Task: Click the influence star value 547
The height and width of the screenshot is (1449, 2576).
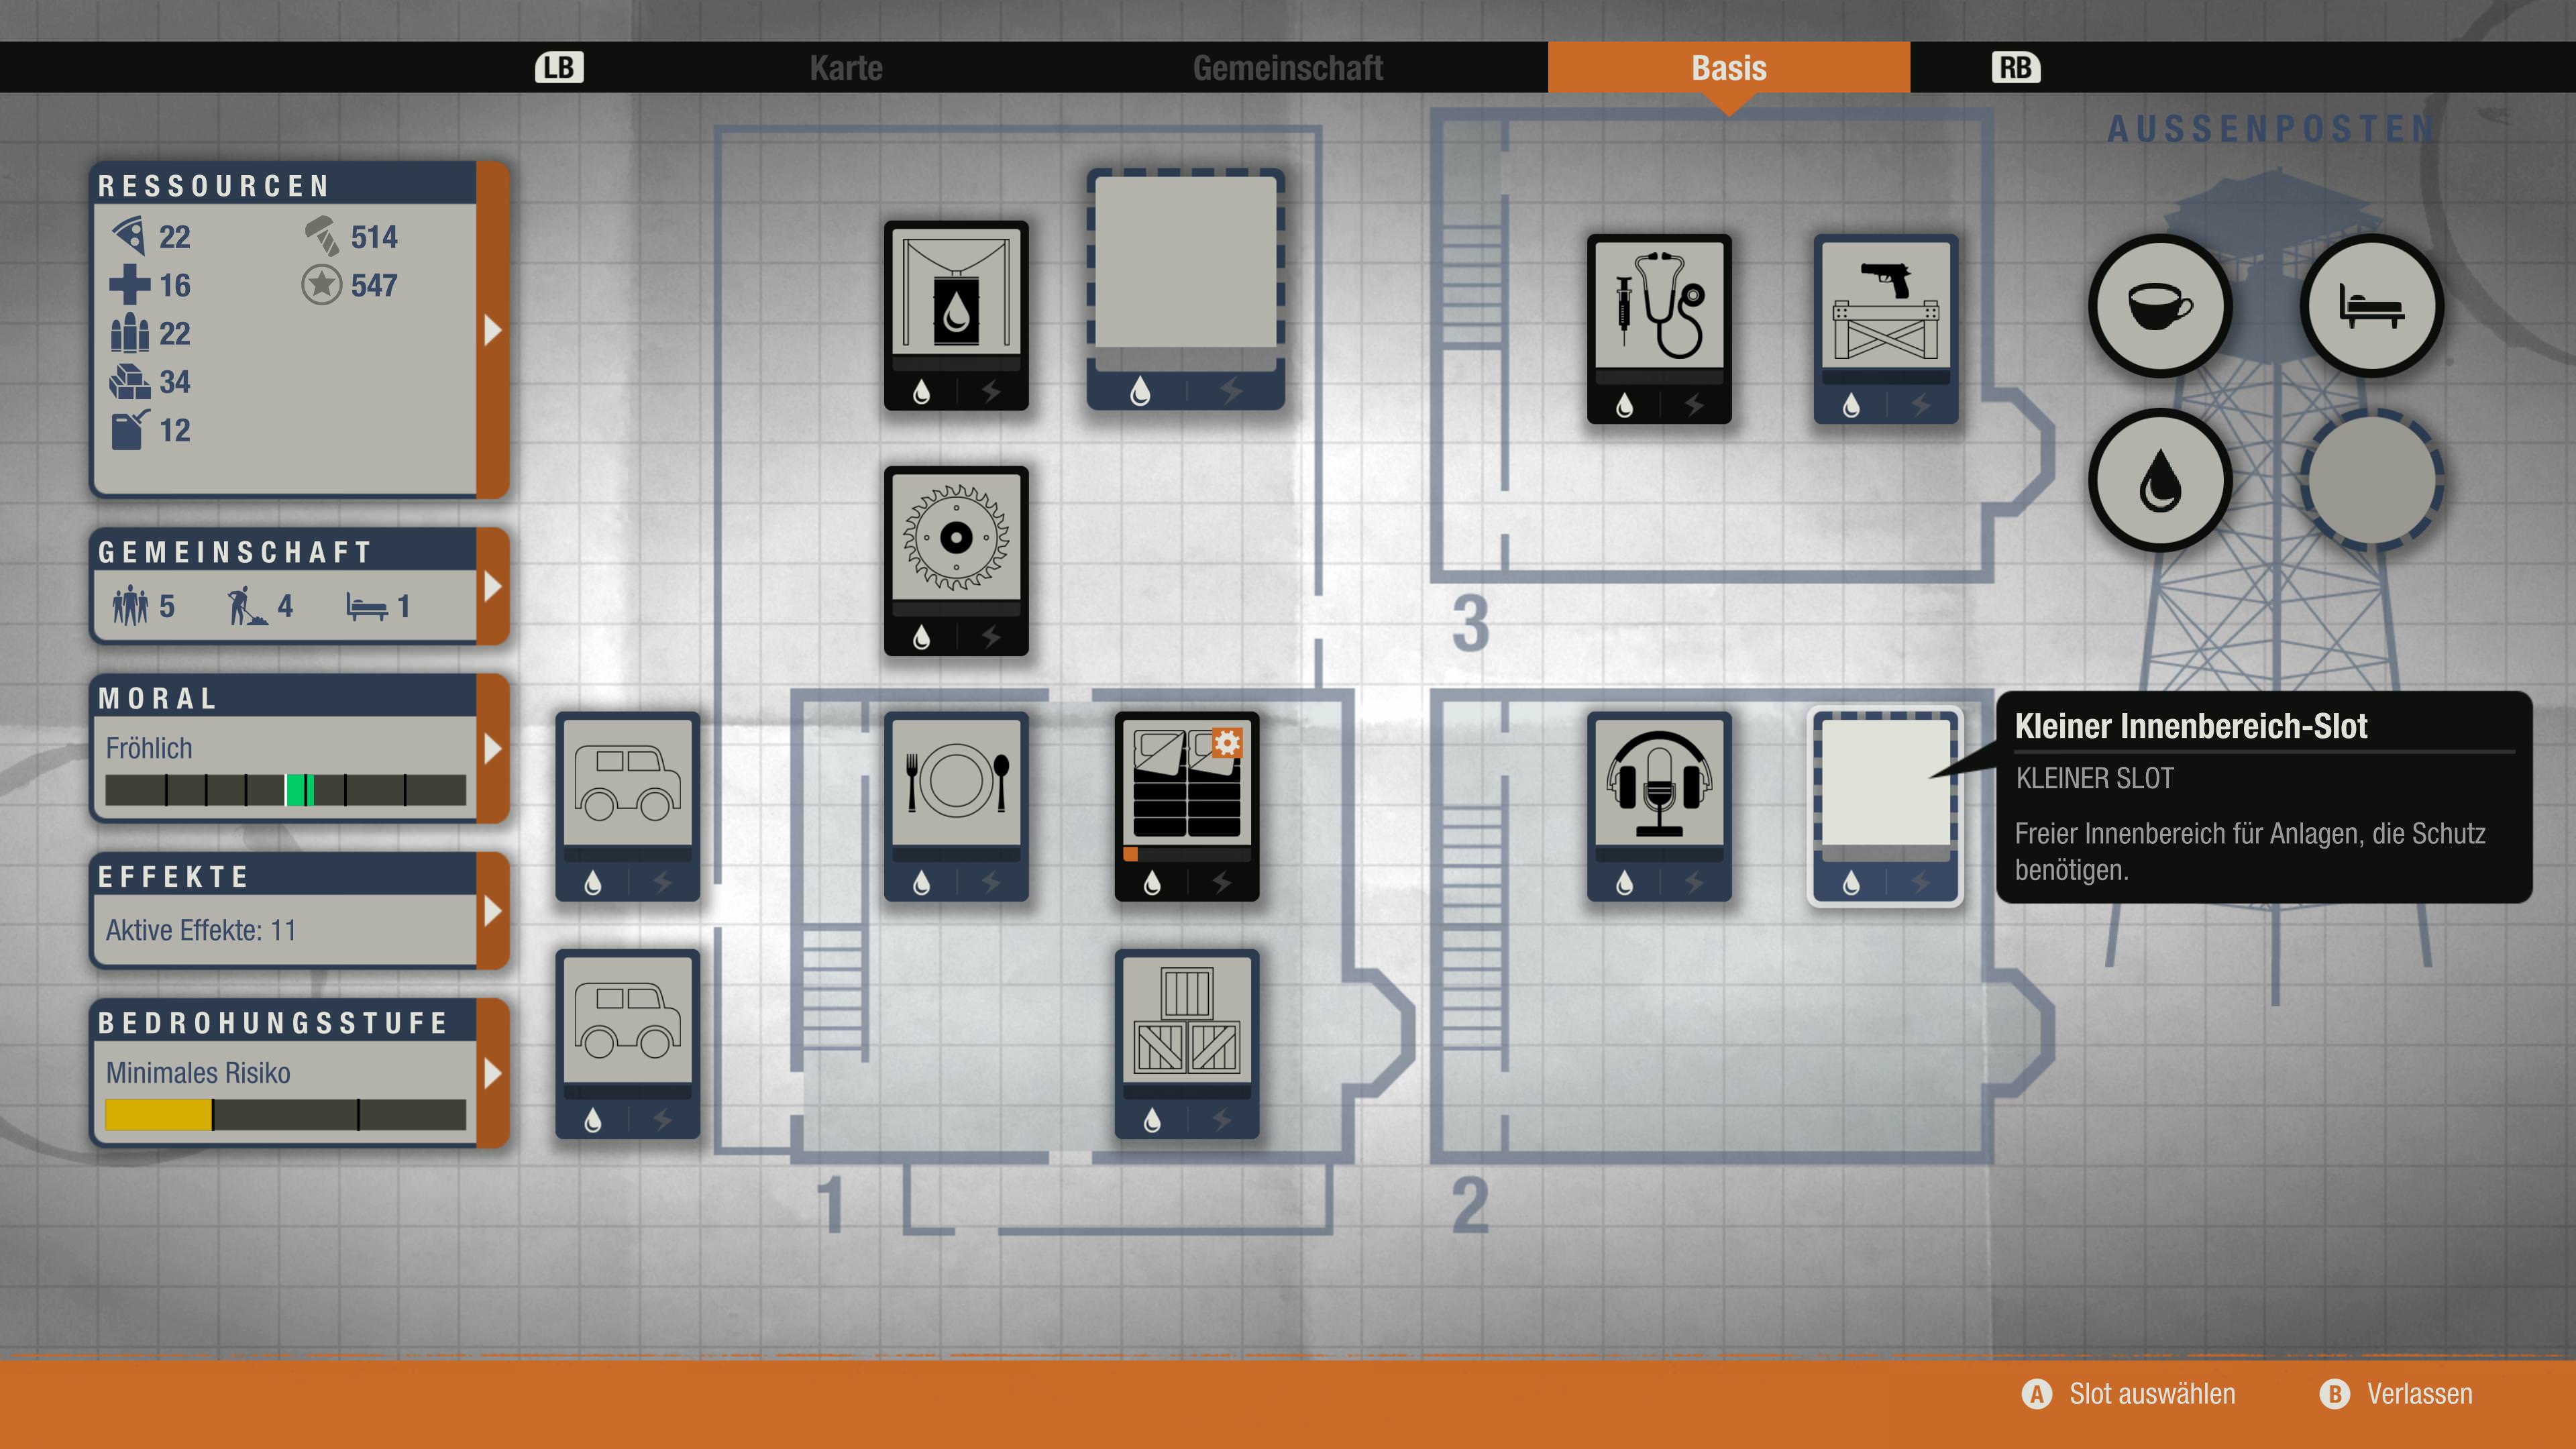Action: tap(374, 285)
